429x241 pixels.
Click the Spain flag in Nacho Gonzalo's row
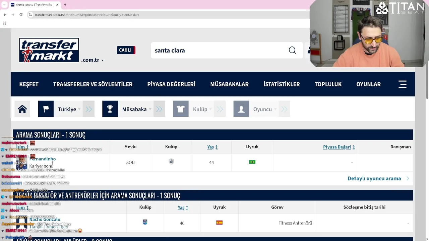point(220,223)
